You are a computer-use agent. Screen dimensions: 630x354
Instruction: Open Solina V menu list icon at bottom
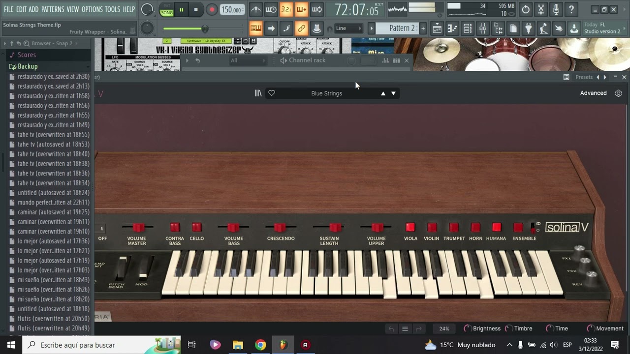(x=405, y=329)
